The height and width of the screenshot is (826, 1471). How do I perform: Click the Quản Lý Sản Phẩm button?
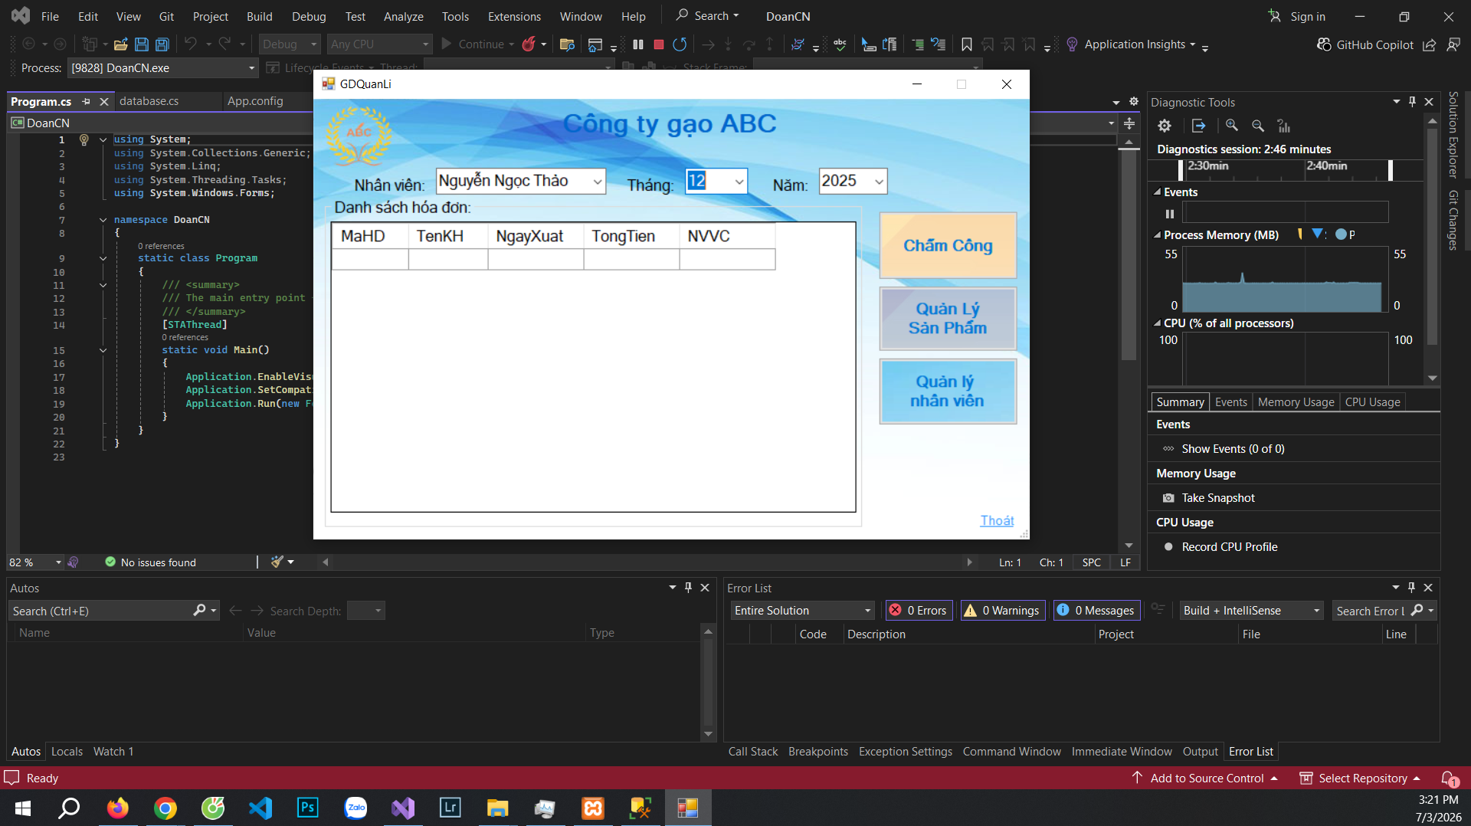pyautogui.click(x=948, y=319)
